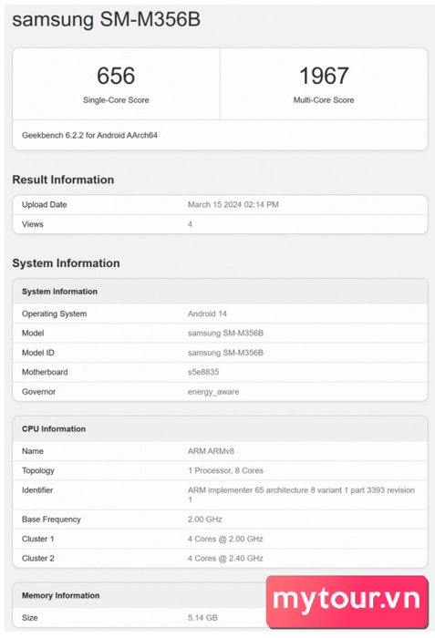Click the 656 single-core score number
Image resolution: width=435 pixels, height=638 pixels.
click(116, 76)
